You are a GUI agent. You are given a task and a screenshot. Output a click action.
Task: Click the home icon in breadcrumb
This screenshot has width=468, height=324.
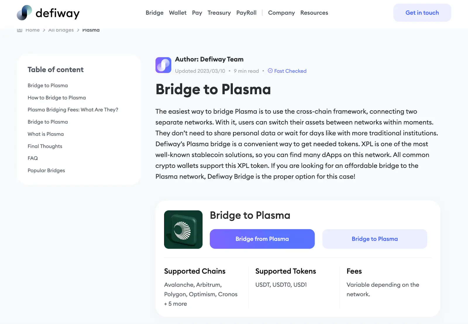[19, 30]
